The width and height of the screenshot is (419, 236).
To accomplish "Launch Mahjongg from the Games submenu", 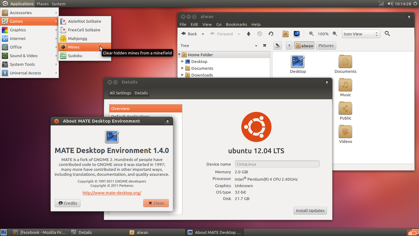I will point(85,38).
